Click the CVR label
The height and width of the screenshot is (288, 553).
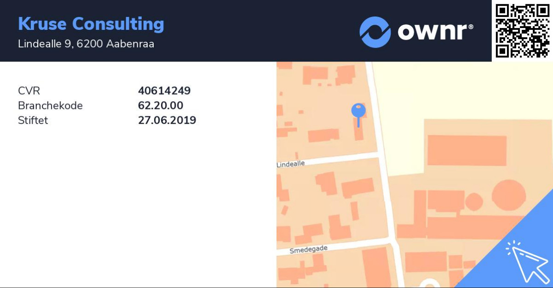point(29,91)
